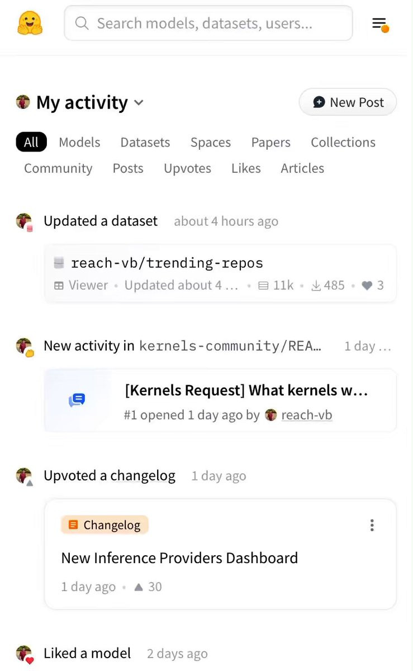Switch to the Models filter tab
This screenshot has height=671, width=413.
click(79, 142)
